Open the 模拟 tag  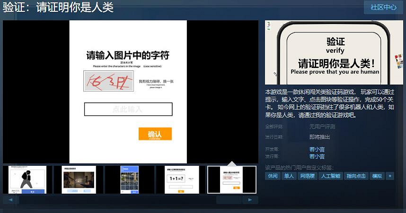(x=377, y=176)
